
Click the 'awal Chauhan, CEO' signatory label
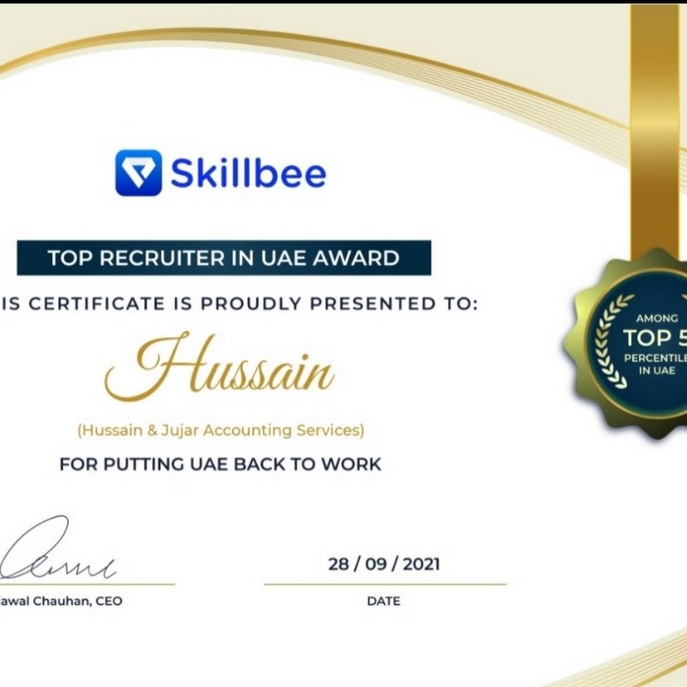click(61, 601)
